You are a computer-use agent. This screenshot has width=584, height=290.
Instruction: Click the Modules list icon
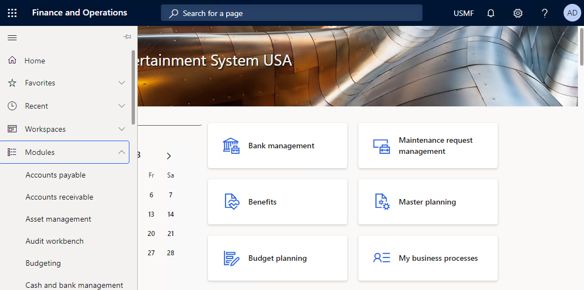click(x=12, y=152)
